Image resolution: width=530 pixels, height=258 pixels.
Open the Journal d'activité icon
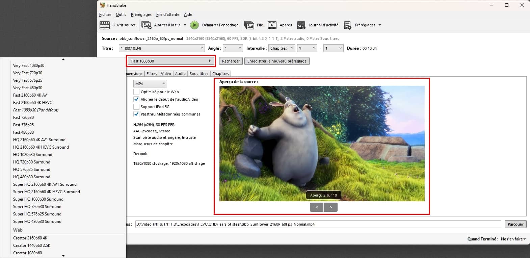(301, 25)
